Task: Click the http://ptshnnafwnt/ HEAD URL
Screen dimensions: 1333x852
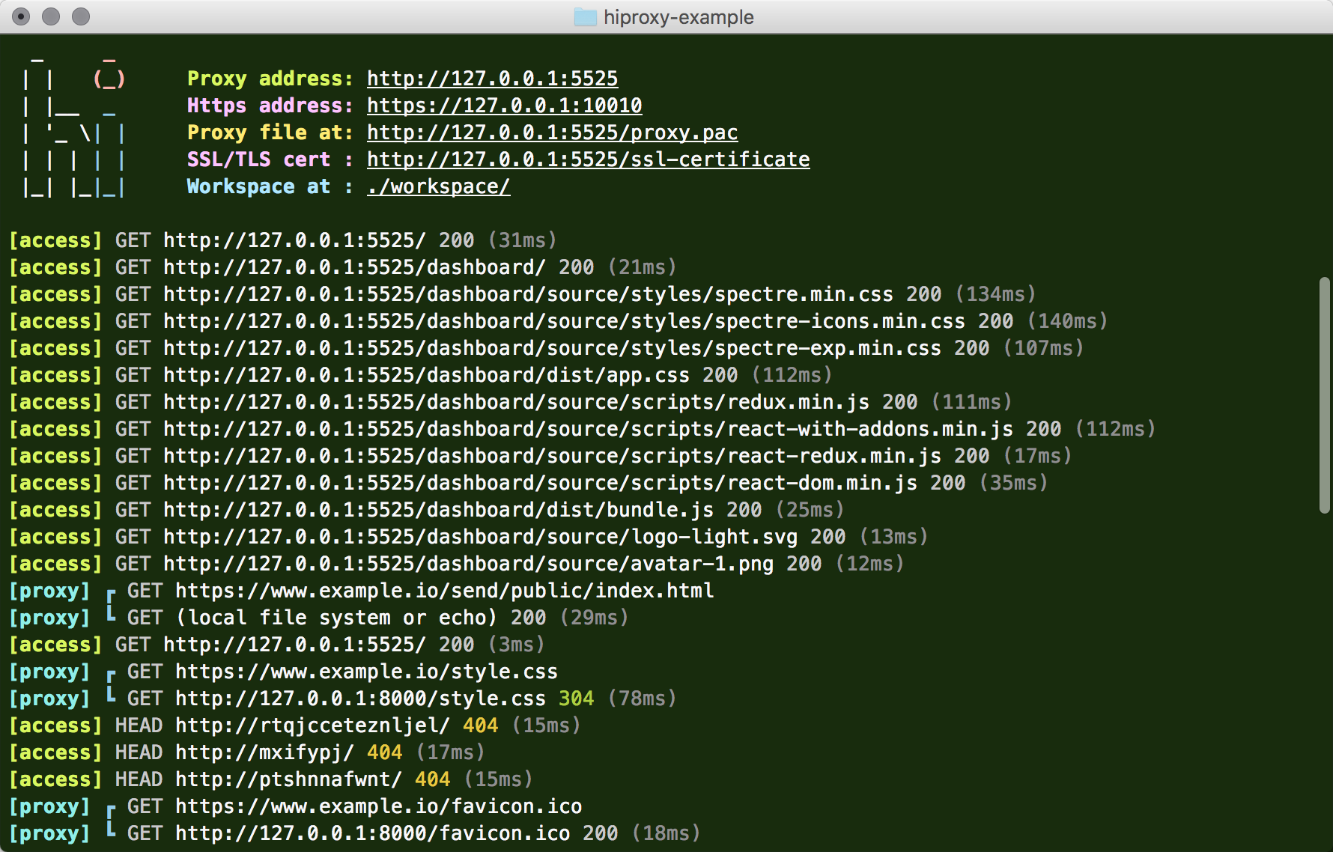Action: coord(289,779)
